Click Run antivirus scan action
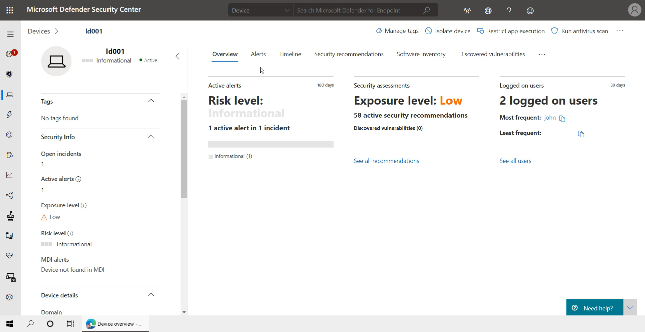 pos(579,31)
